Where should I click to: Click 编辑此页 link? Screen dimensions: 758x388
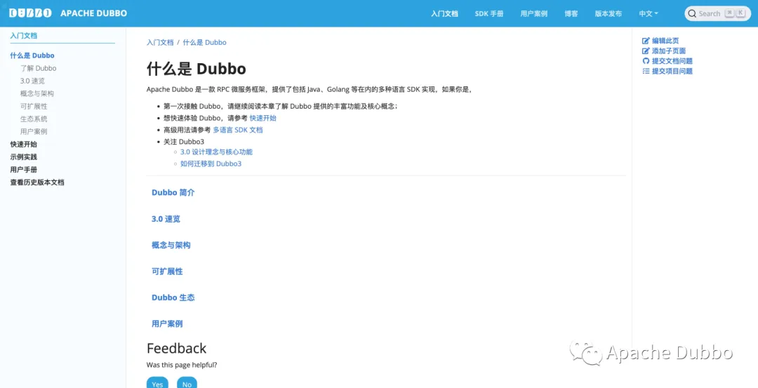(665, 41)
